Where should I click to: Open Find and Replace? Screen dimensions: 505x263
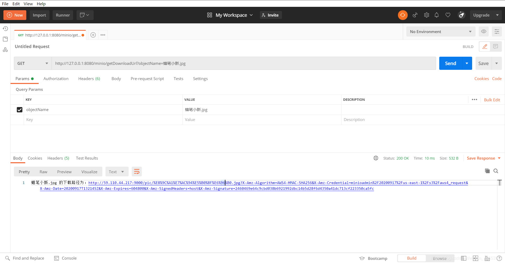25,258
